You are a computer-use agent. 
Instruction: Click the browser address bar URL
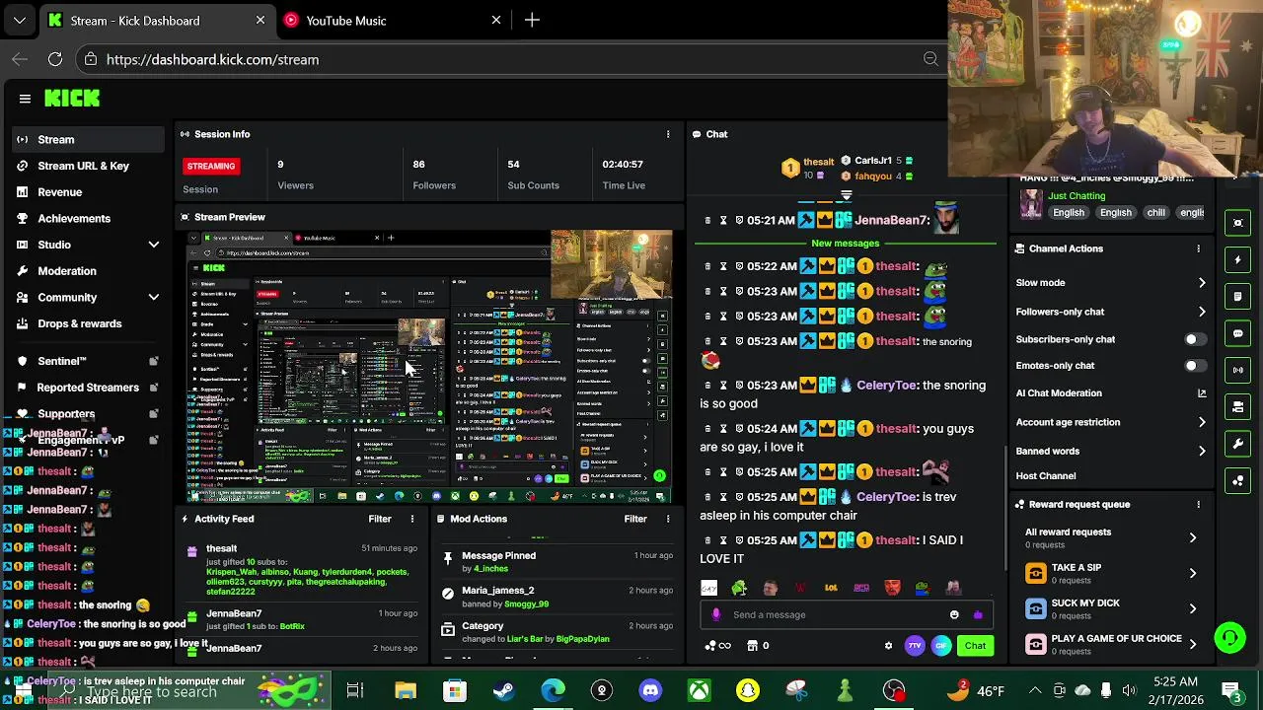tap(212, 59)
